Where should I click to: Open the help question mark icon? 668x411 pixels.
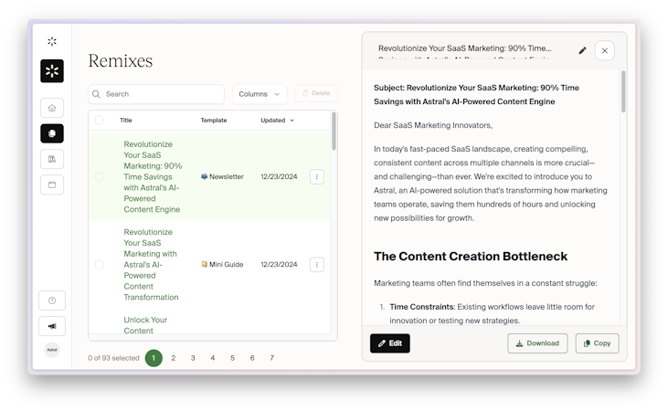coord(52,300)
